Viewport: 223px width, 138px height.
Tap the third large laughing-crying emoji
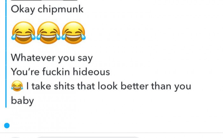click(73, 33)
